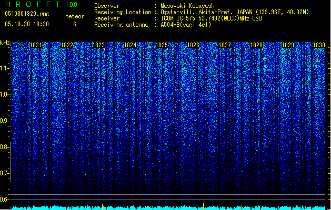Click the tallest yellow spike in power graph
Screen dimensions: 331x210
tap(205, 205)
